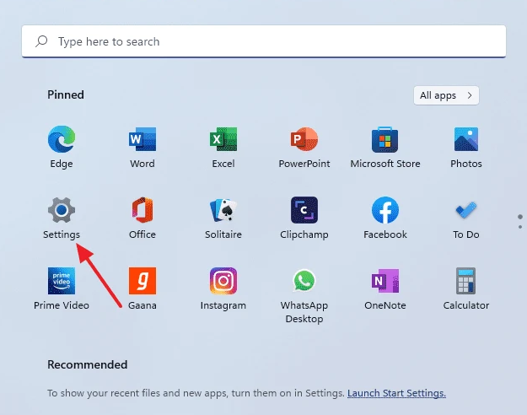Launch Clipchamp video editor
The image size is (527, 415).
304,210
